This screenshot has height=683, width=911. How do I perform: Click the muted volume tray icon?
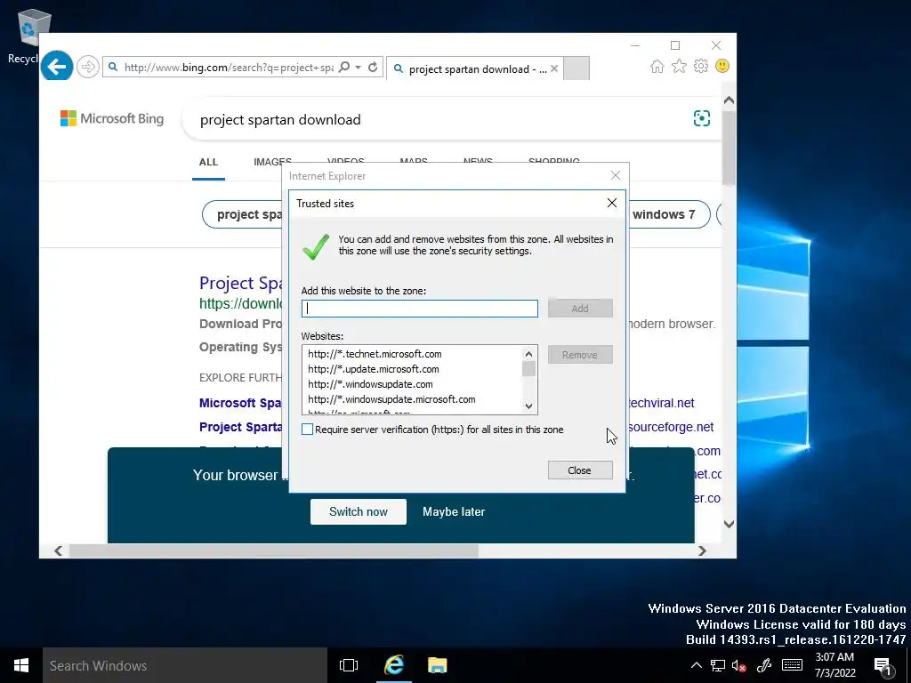[739, 666]
